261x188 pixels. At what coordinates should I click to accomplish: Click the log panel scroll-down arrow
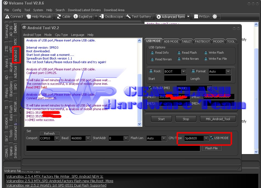pos(140,124)
